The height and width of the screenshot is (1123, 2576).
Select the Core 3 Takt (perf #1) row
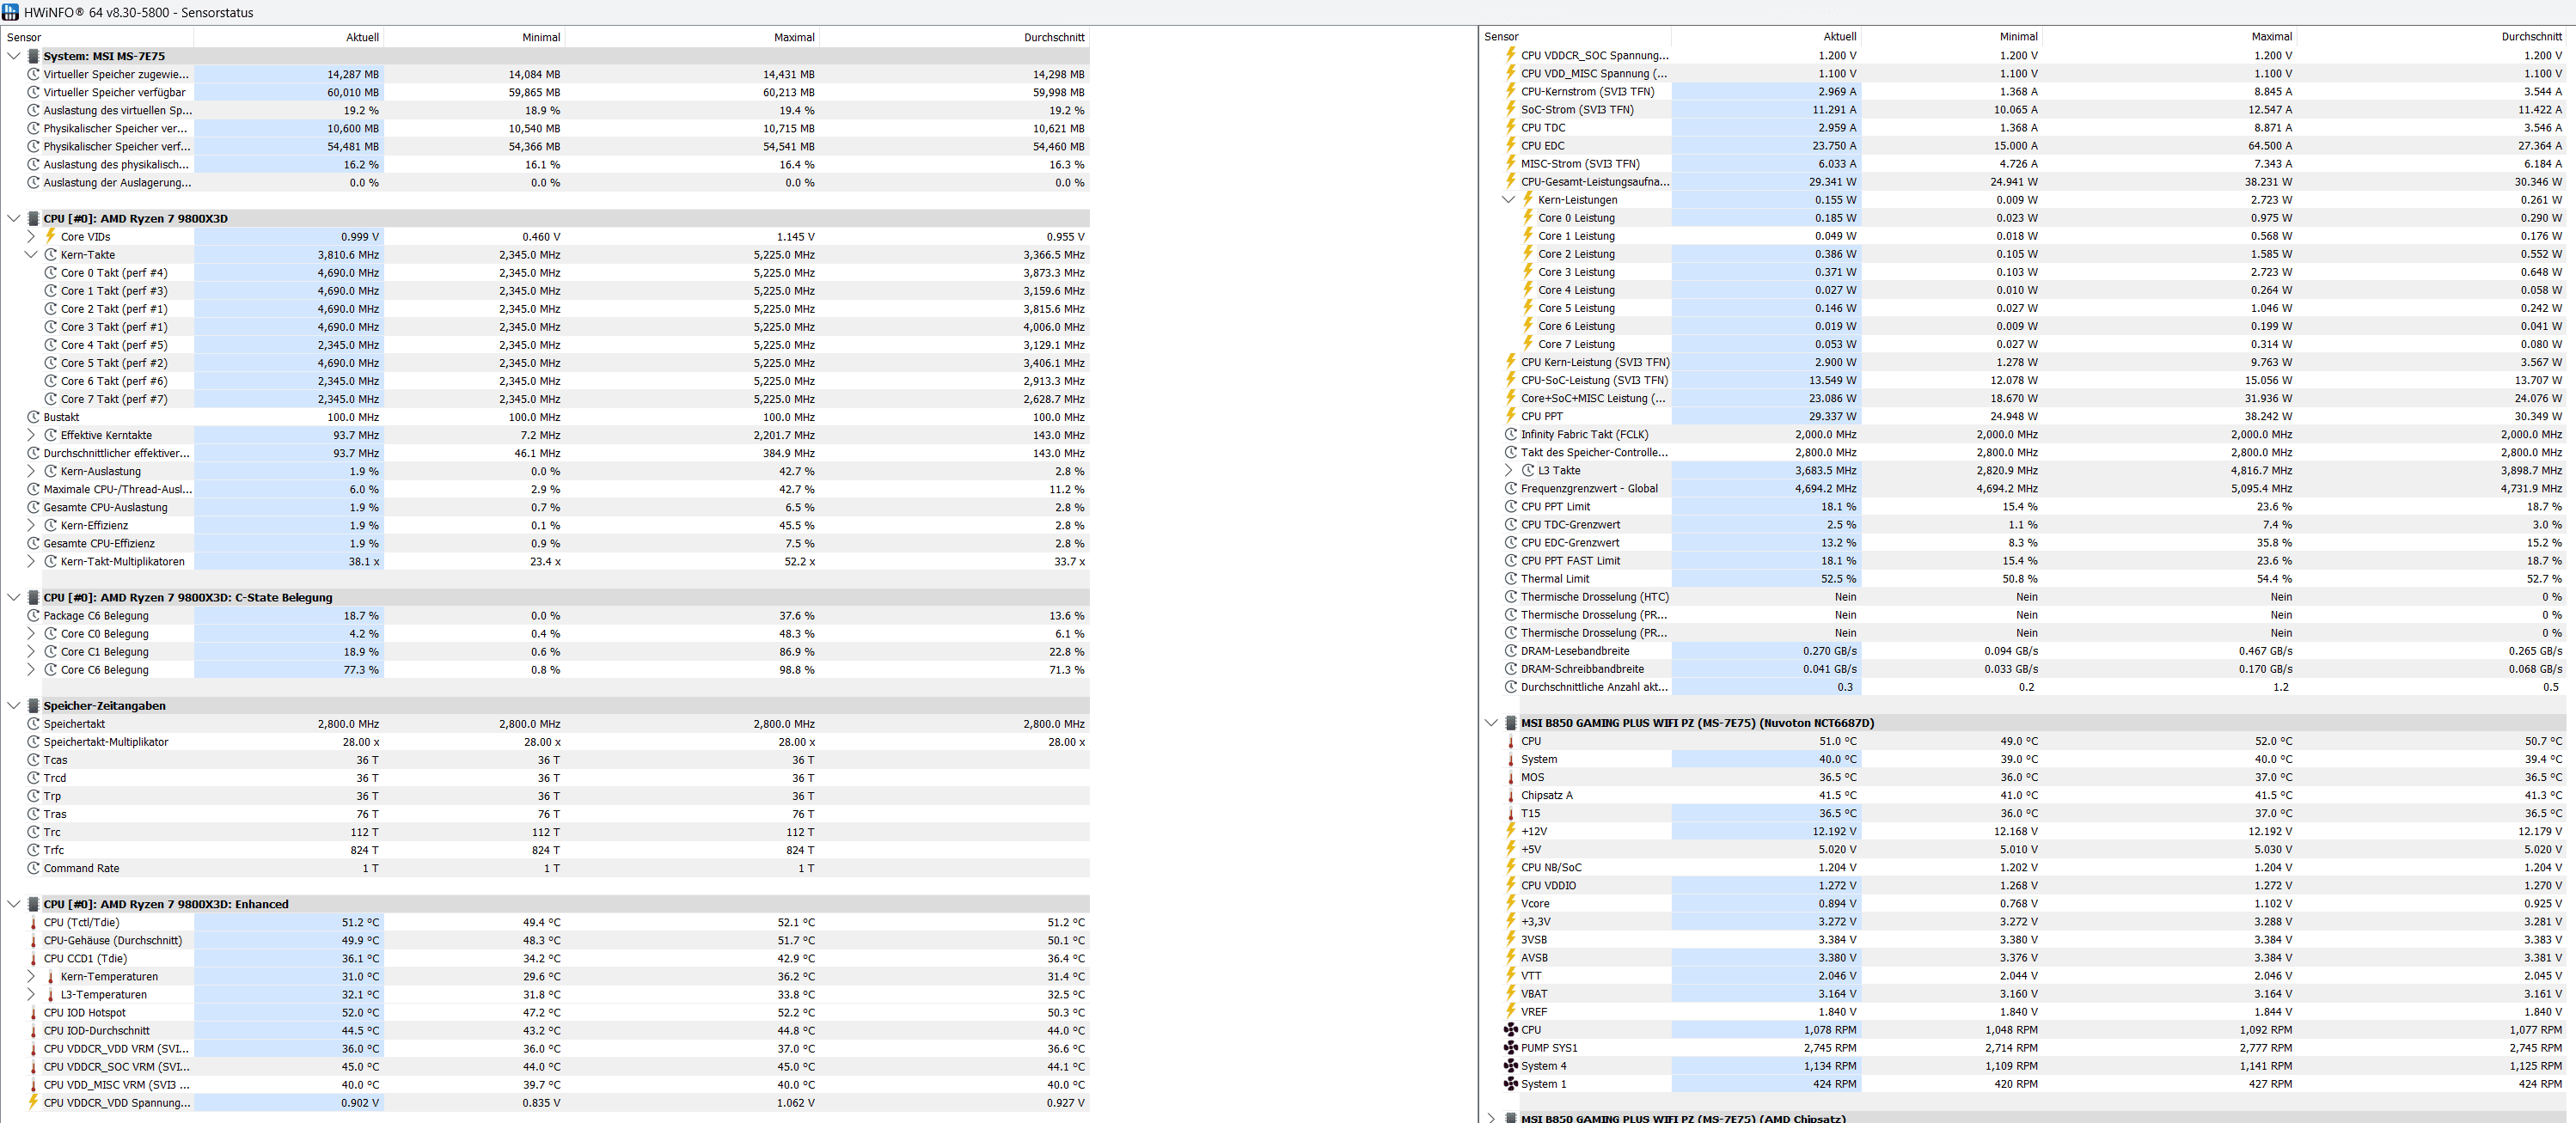pyautogui.click(x=114, y=327)
